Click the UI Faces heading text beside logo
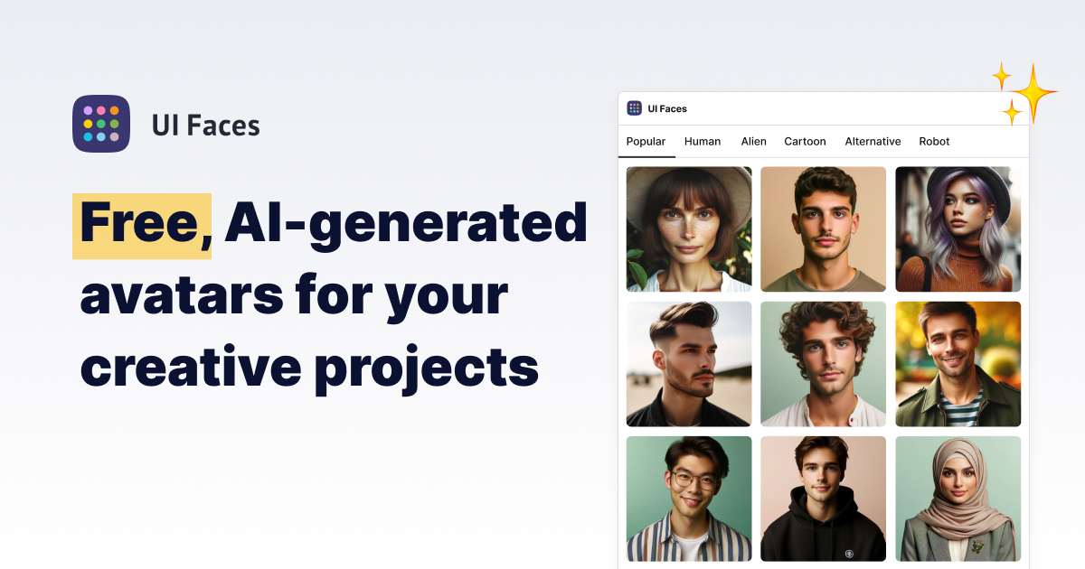 point(206,126)
